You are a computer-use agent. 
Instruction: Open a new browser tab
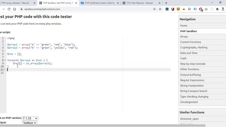[x=166, y=3]
